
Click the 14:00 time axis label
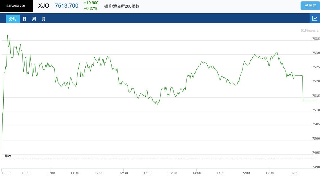197,173
